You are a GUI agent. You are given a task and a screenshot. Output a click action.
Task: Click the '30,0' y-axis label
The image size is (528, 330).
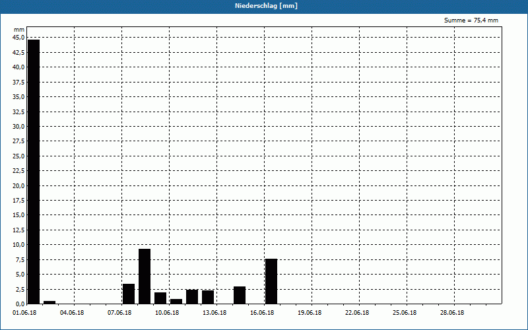(x=18, y=126)
